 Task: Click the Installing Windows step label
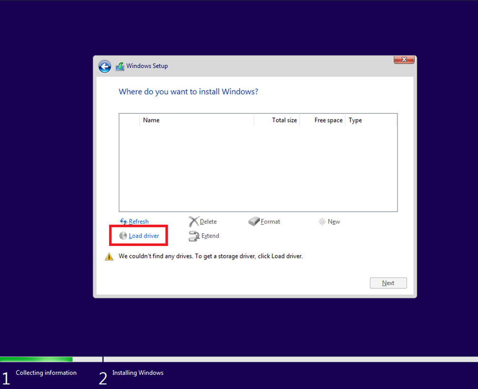(x=138, y=373)
